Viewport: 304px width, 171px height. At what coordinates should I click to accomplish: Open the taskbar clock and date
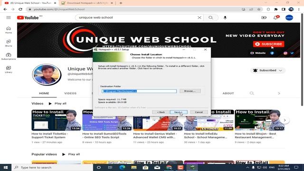pos(284,167)
